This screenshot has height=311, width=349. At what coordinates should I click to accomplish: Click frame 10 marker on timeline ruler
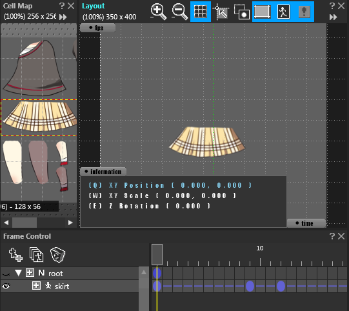click(x=260, y=248)
